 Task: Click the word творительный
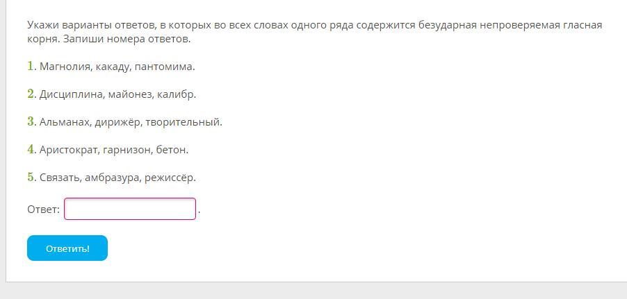182,122
